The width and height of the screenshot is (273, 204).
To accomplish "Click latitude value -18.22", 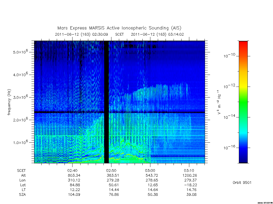I will 190,185.
